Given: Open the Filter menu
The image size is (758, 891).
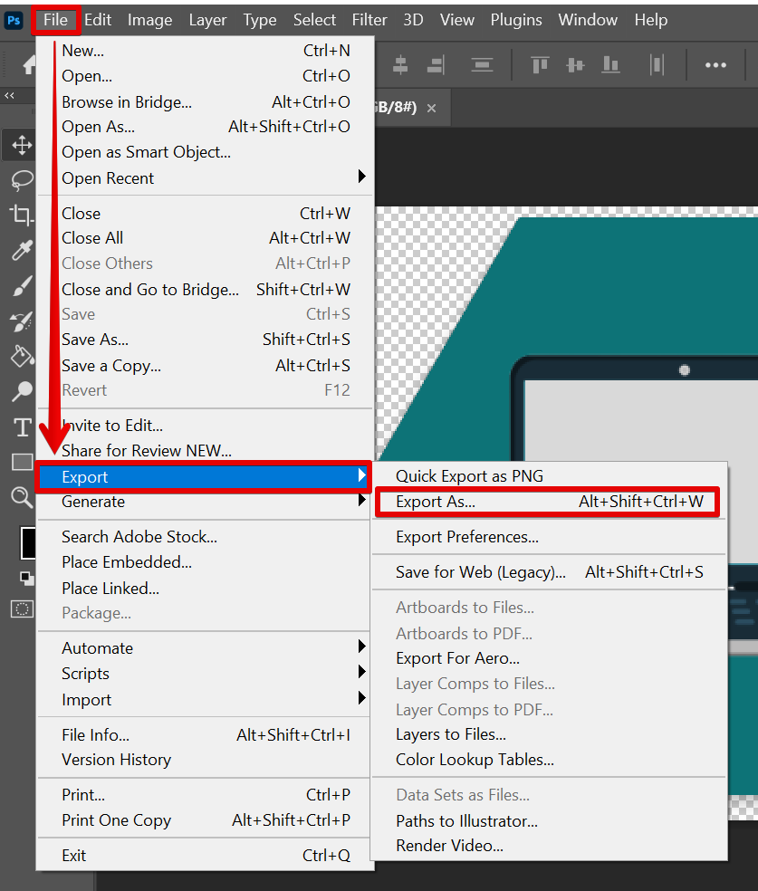Looking at the screenshot, I should pos(369,19).
